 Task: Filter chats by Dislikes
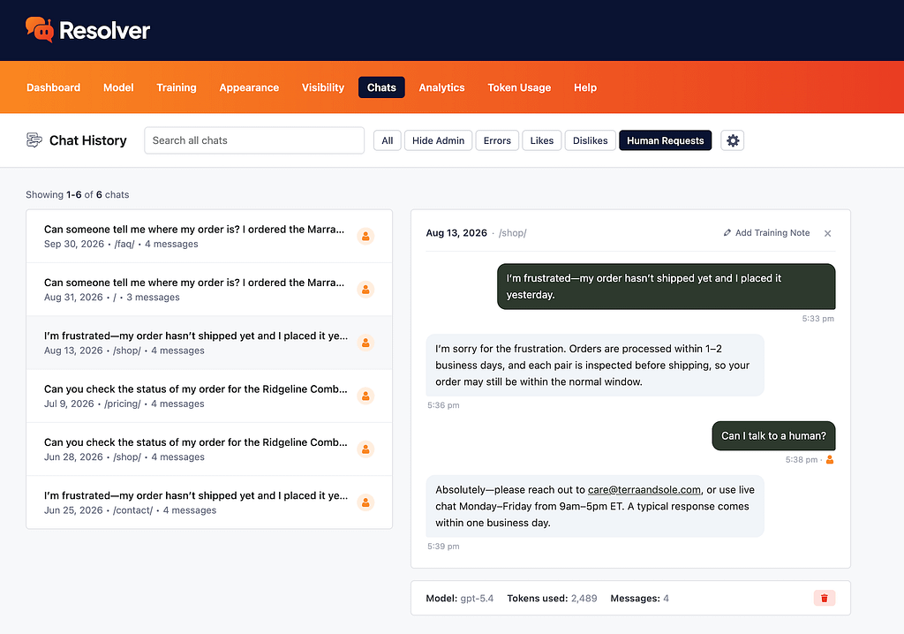click(x=591, y=140)
